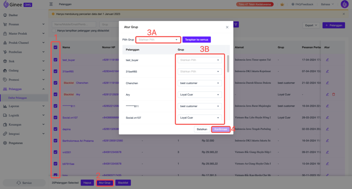Click the dialog list vertical scrollbar
352x189 pixels.
pyautogui.click(x=228, y=64)
